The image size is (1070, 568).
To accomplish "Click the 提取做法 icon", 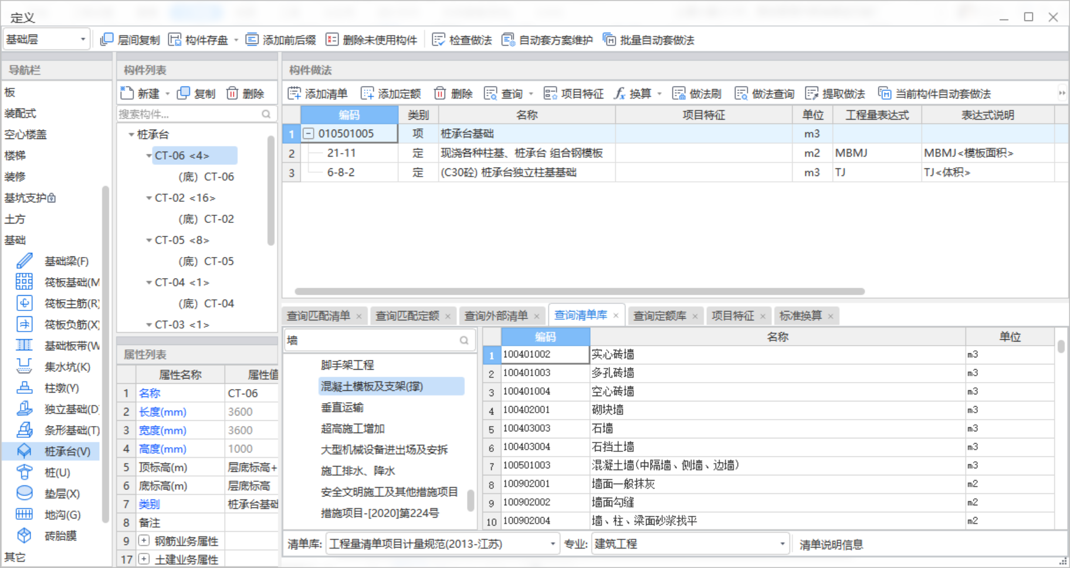I will pyautogui.click(x=811, y=93).
